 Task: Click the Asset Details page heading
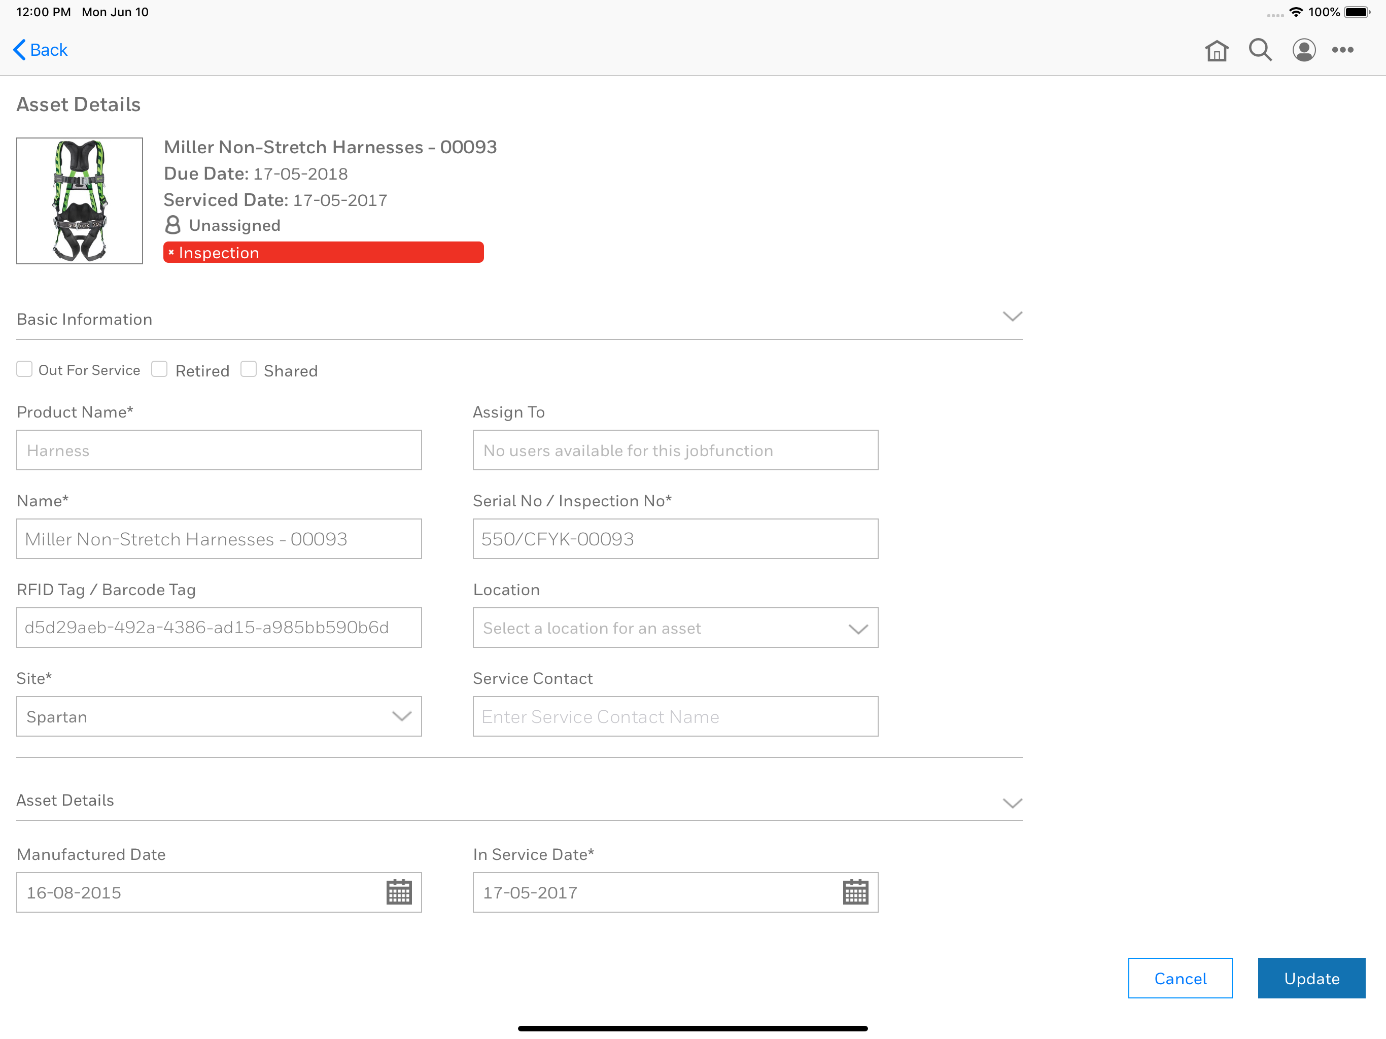[78, 104]
